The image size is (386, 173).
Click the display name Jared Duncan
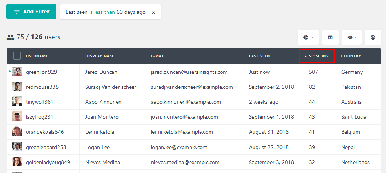click(101, 72)
